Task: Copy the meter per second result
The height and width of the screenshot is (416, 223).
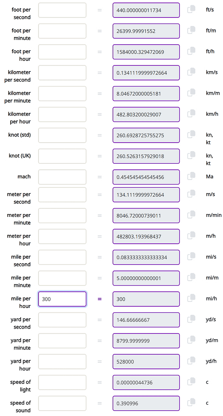Action: (x=191, y=194)
